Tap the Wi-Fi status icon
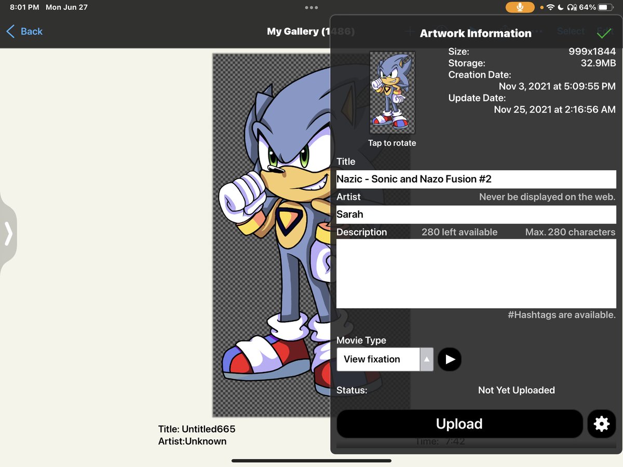 pyautogui.click(x=551, y=7)
